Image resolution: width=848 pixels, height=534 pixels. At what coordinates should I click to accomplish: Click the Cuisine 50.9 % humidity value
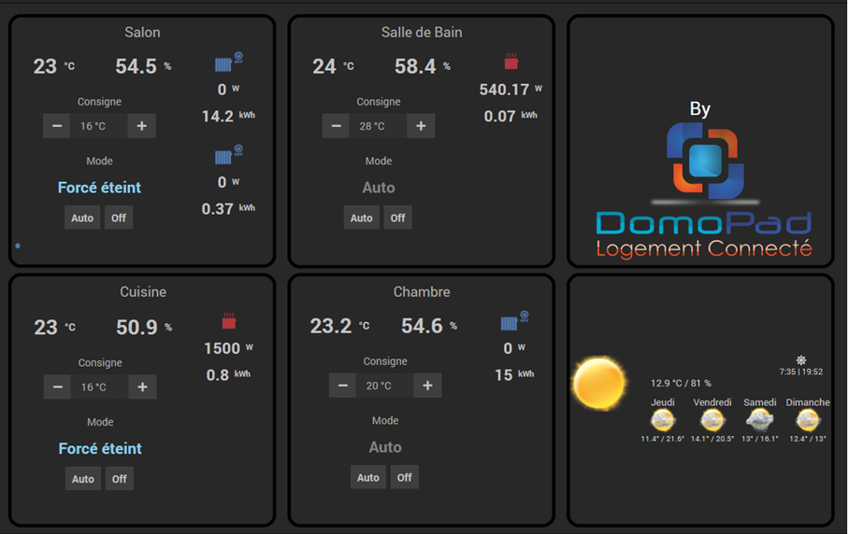click(144, 327)
